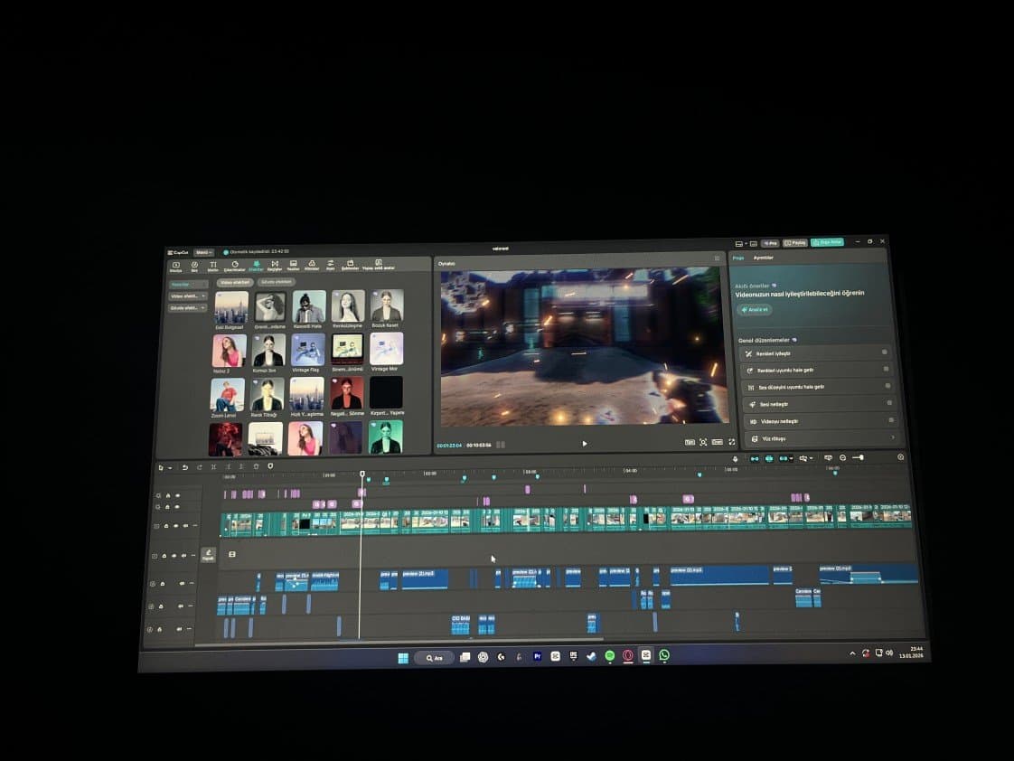
Task: Select the Efektler tab in the top toolbar
Action: [256, 266]
